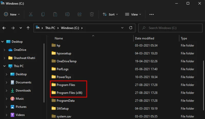205x119 pixels.
Task: Select the hp folder icon
Action: coord(54,45)
